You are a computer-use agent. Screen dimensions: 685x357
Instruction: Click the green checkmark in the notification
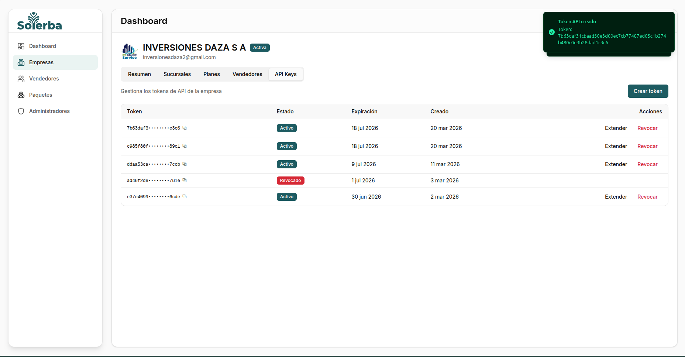(552, 32)
